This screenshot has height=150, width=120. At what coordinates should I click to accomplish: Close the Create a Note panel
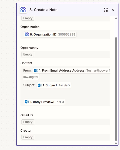[113, 10]
